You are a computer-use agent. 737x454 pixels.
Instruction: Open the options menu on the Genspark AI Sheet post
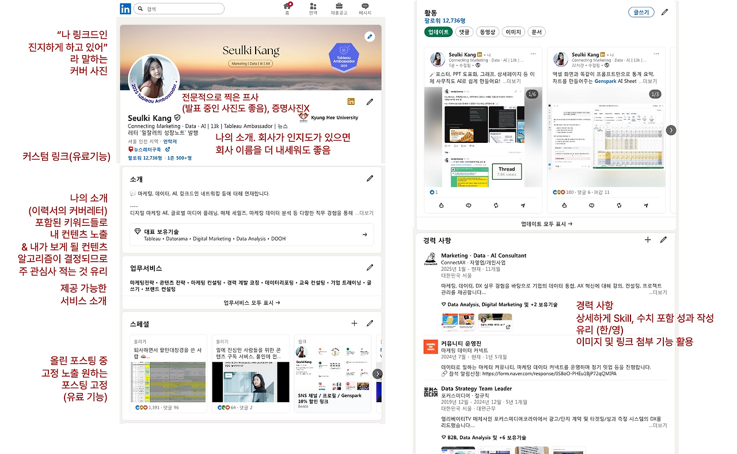click(x=656, y=54)
